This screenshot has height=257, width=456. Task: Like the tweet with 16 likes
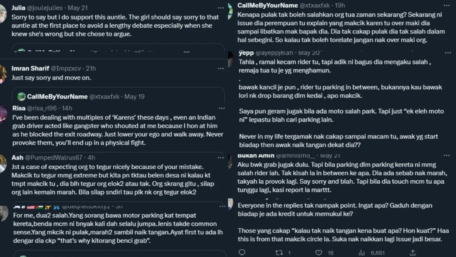319,252
